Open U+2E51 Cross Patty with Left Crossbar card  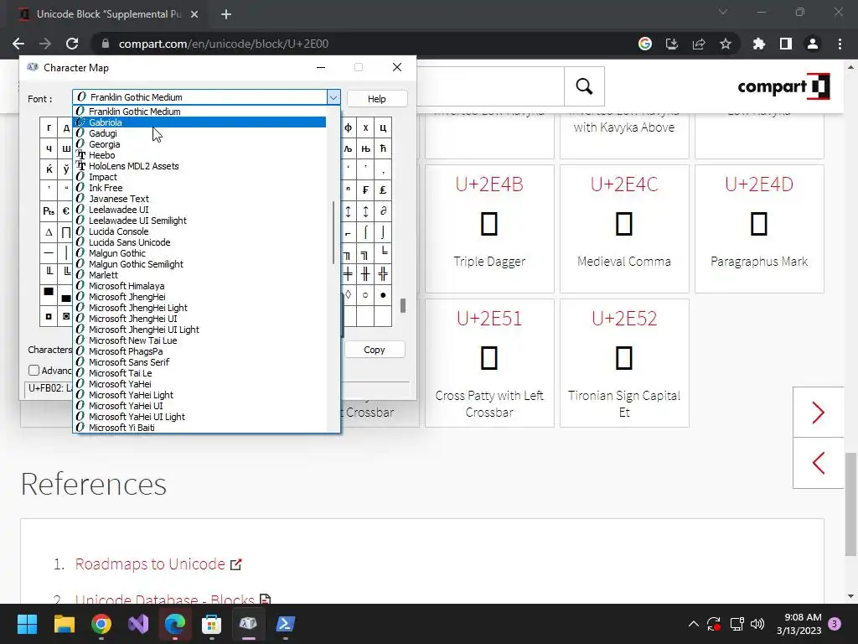click(489, 362)
